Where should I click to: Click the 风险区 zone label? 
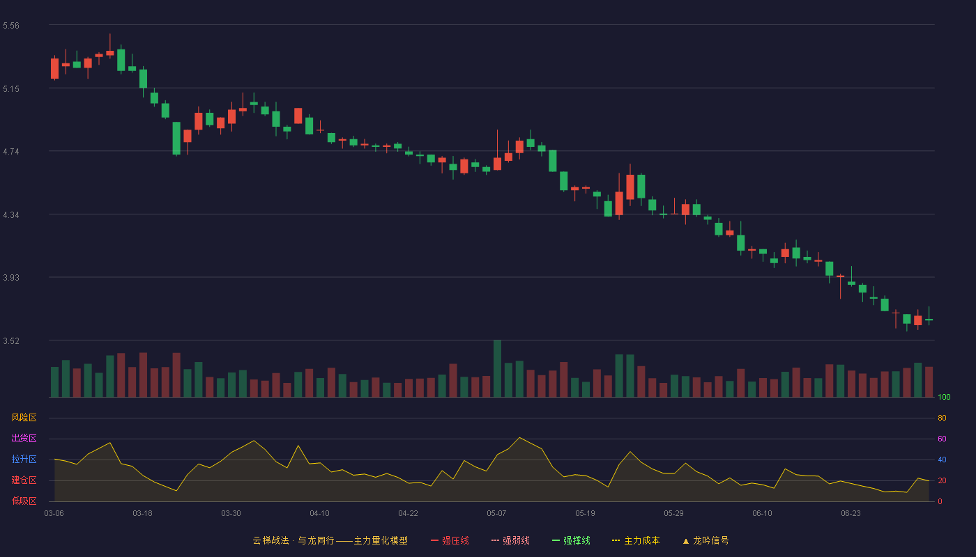(24, 418)
